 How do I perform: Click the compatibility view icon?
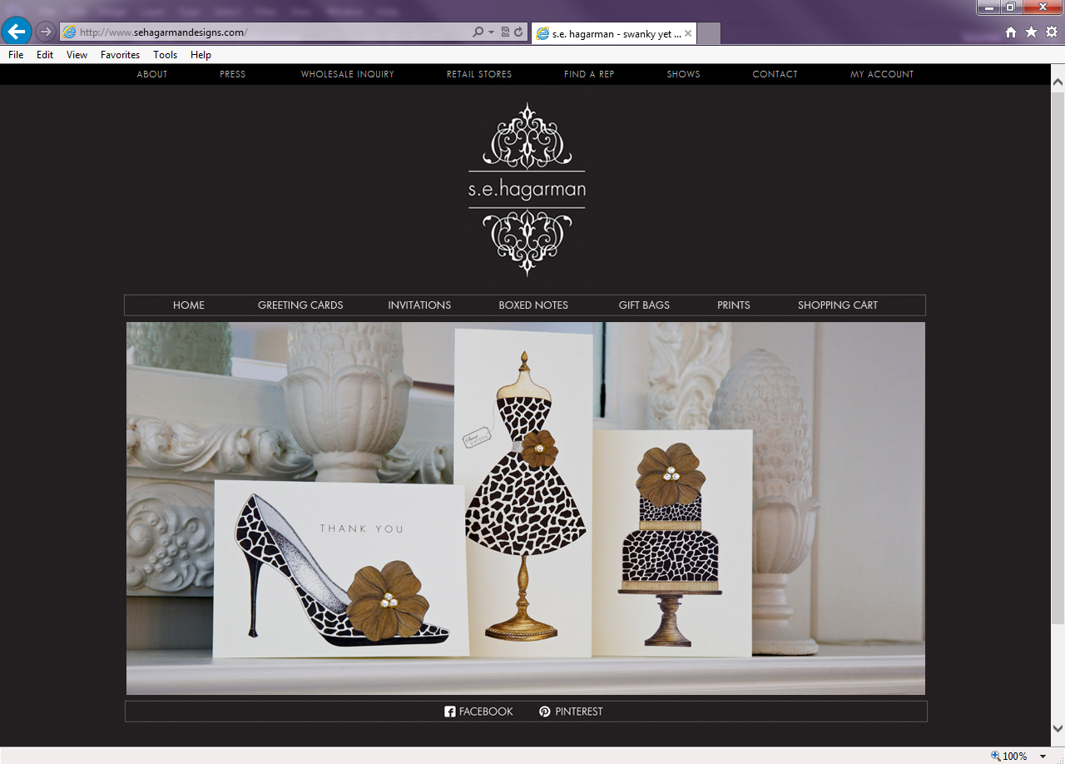click(x=505, y=32)
